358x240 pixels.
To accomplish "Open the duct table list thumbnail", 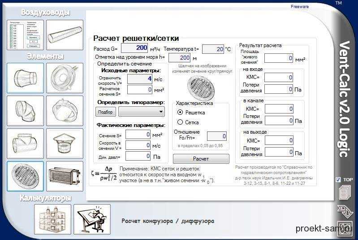I will [x=26, y=35].
